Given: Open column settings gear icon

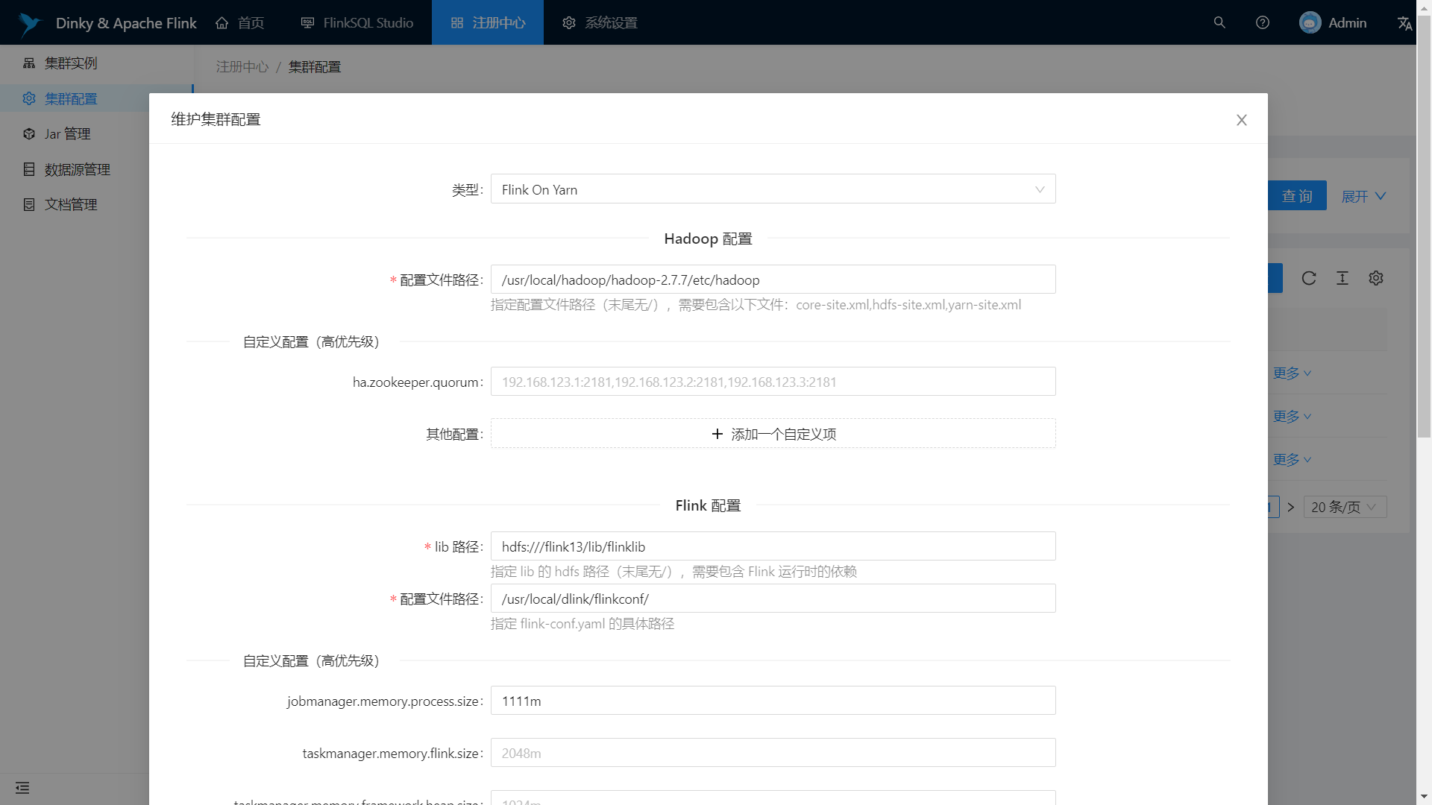Looking at the screenshot, I should coord(1376,278).
